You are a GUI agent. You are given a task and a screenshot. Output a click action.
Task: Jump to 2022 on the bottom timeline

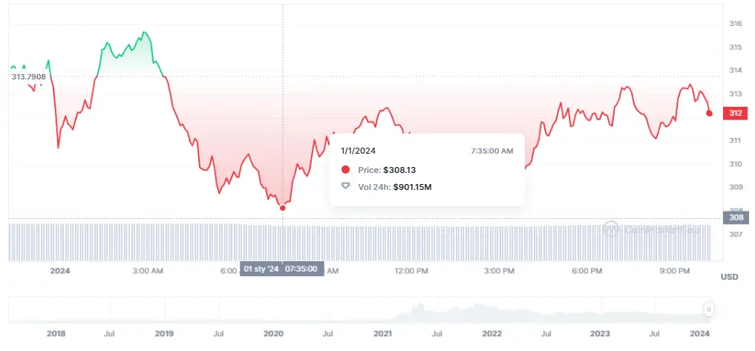tap(491, 335)
